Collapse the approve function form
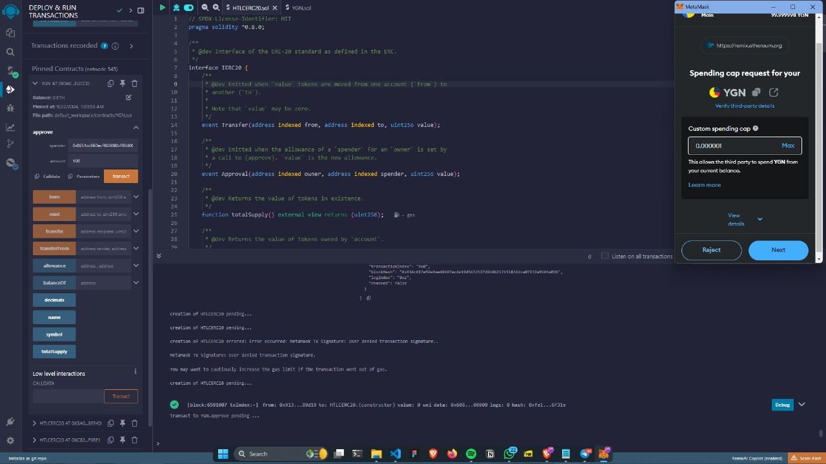Screen dimensions: 826x464 [136, 128]
